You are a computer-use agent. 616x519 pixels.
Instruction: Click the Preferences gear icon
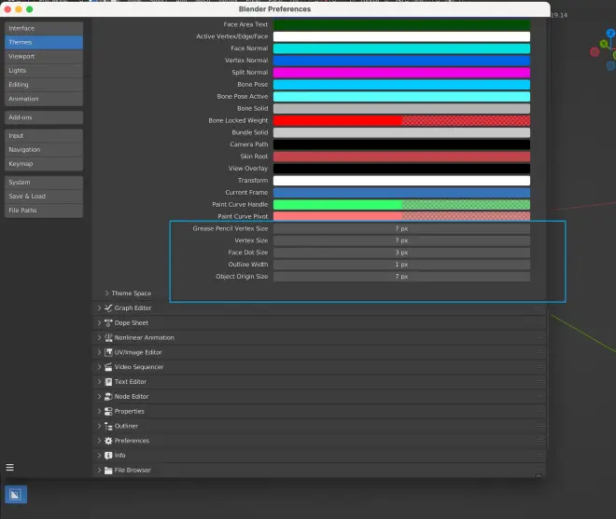(108, 441)
